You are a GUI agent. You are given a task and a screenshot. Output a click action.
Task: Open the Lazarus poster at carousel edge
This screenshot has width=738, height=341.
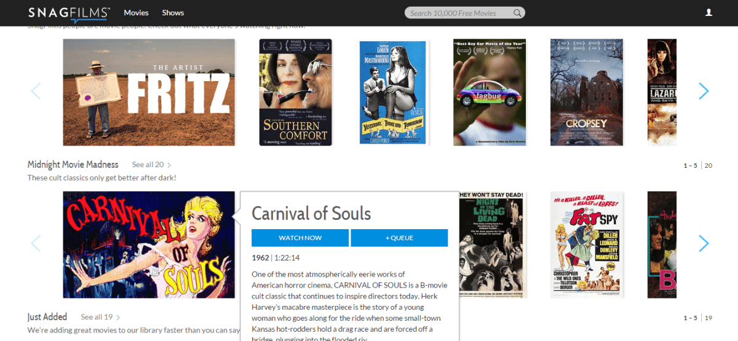662,92
